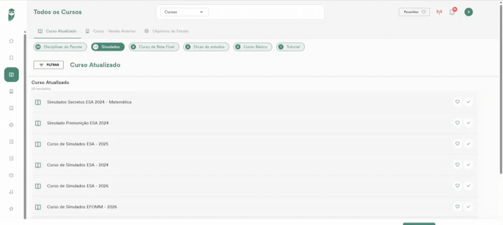Select the Disciplinas do Pacote filter chip

pyautogui.click(x=60, y=47)
